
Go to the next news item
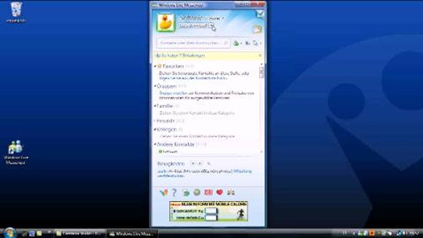pyautogui.click(x=200, y=164)
